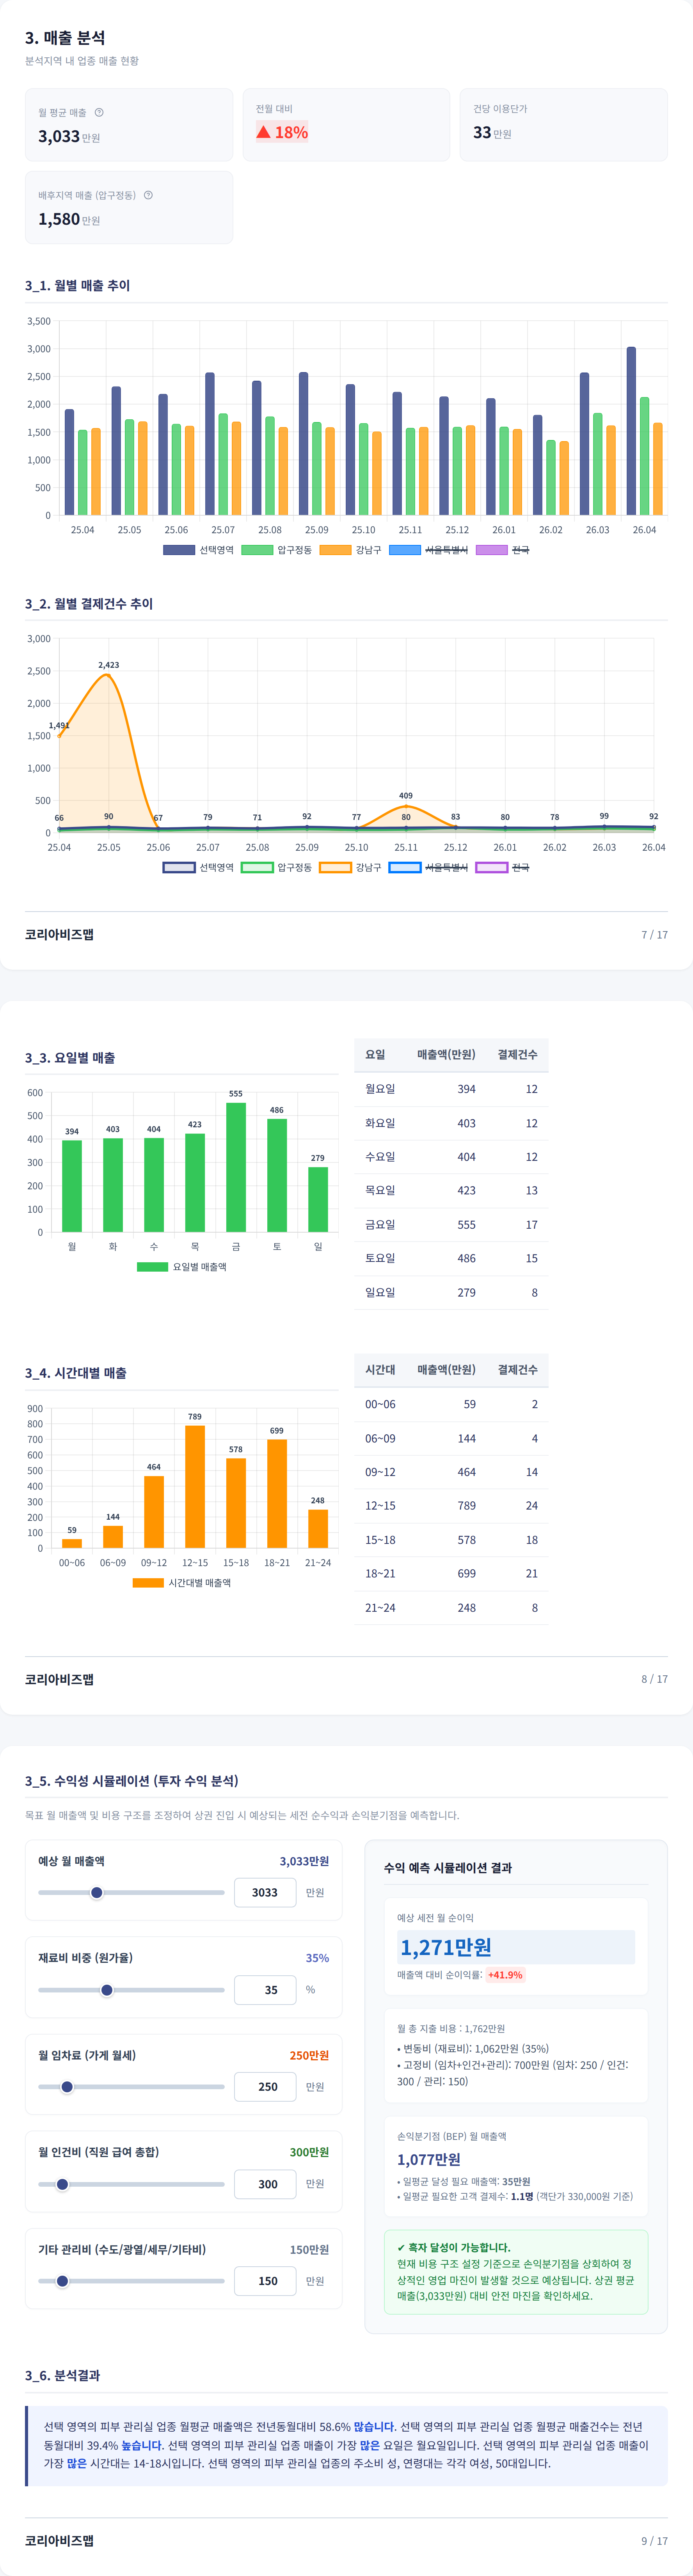Click 월요일 row in weekday table

pyautogui.click(x=451, y=1089)
